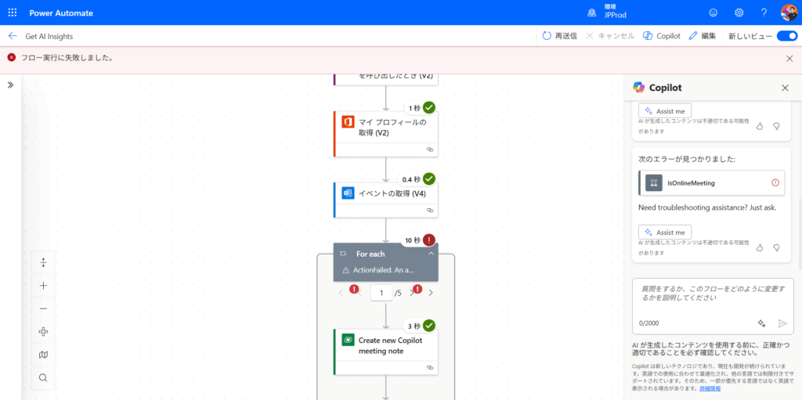802x400 pixels.
Task: Open the settings gear icon
Action: [739, 13]
